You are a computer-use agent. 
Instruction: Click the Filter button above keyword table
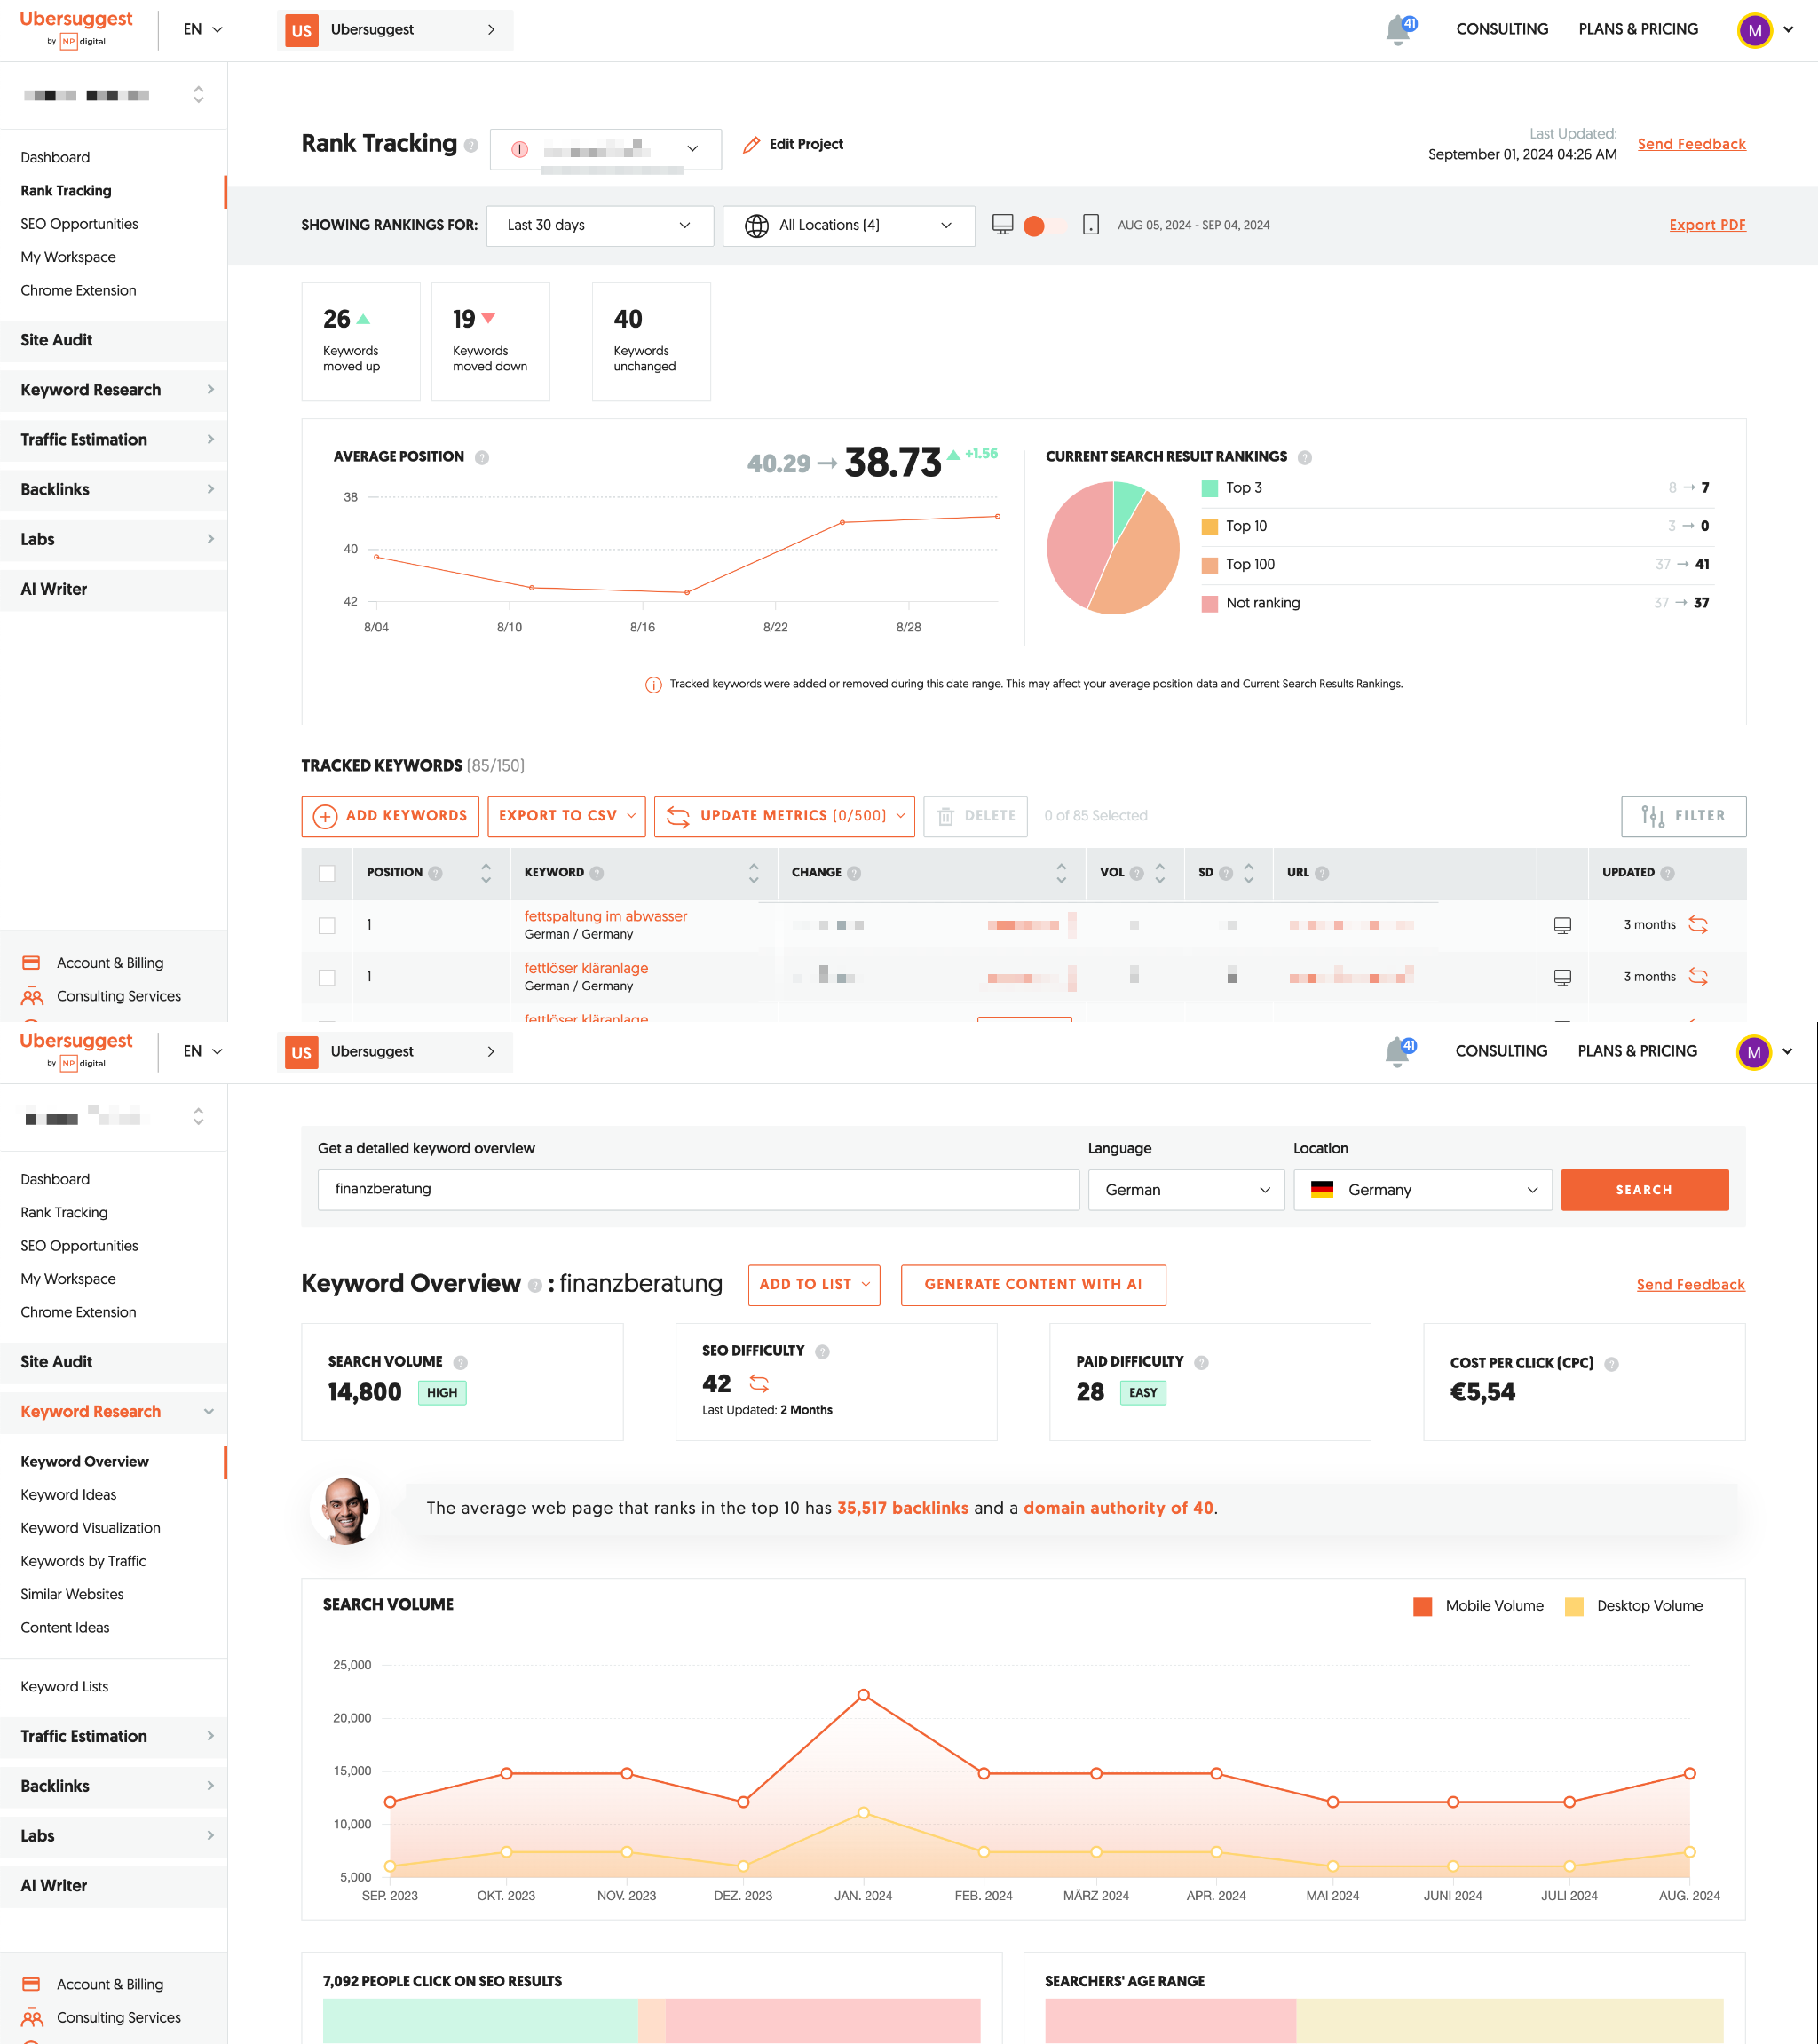(1683, 816)
